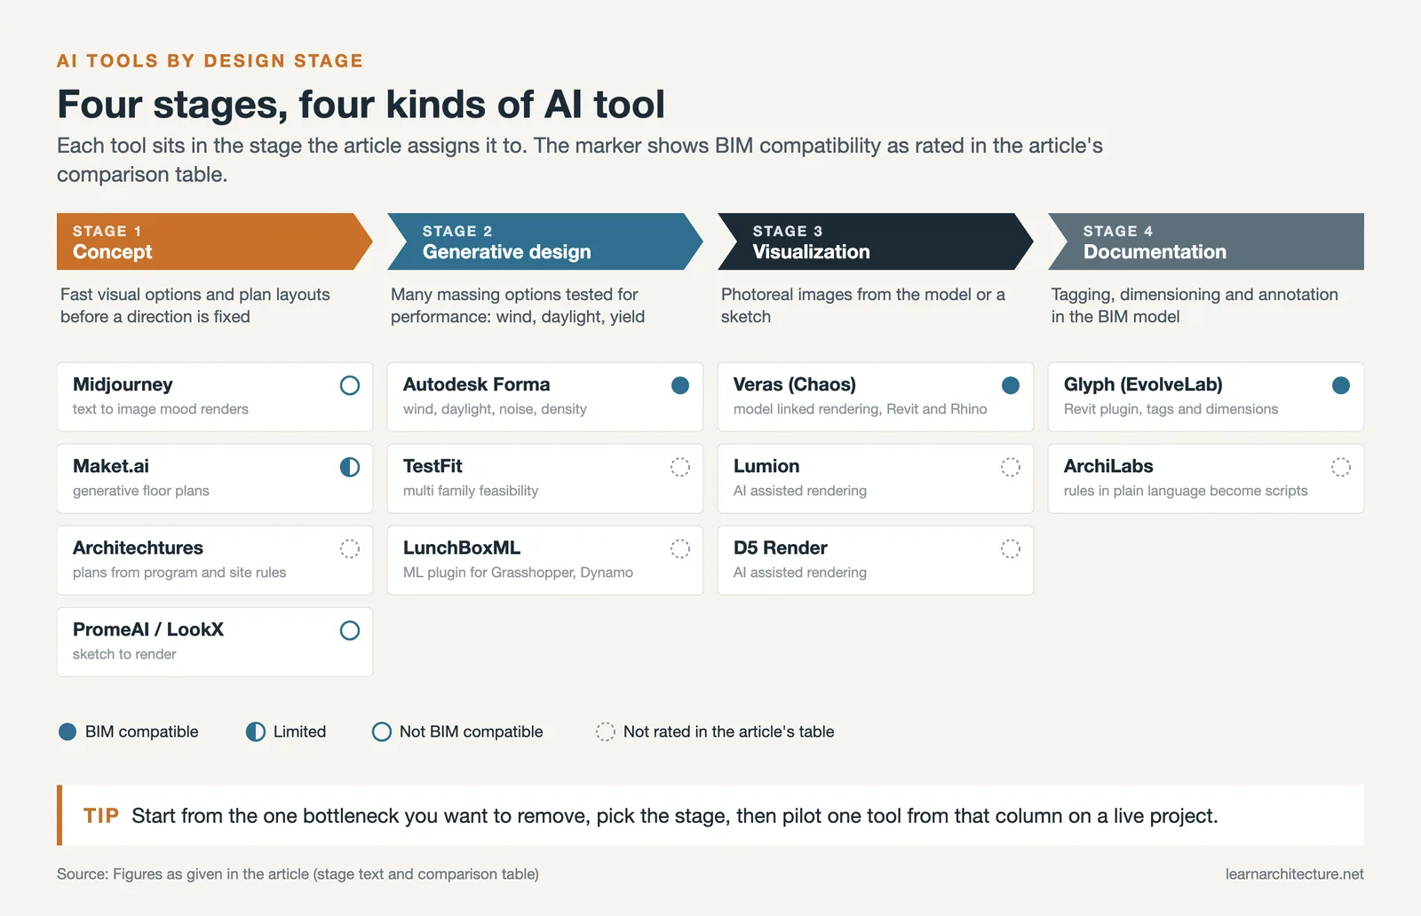Select the 'D5 Render' card title
This screenshot has width=1421, height=916.
781,548
